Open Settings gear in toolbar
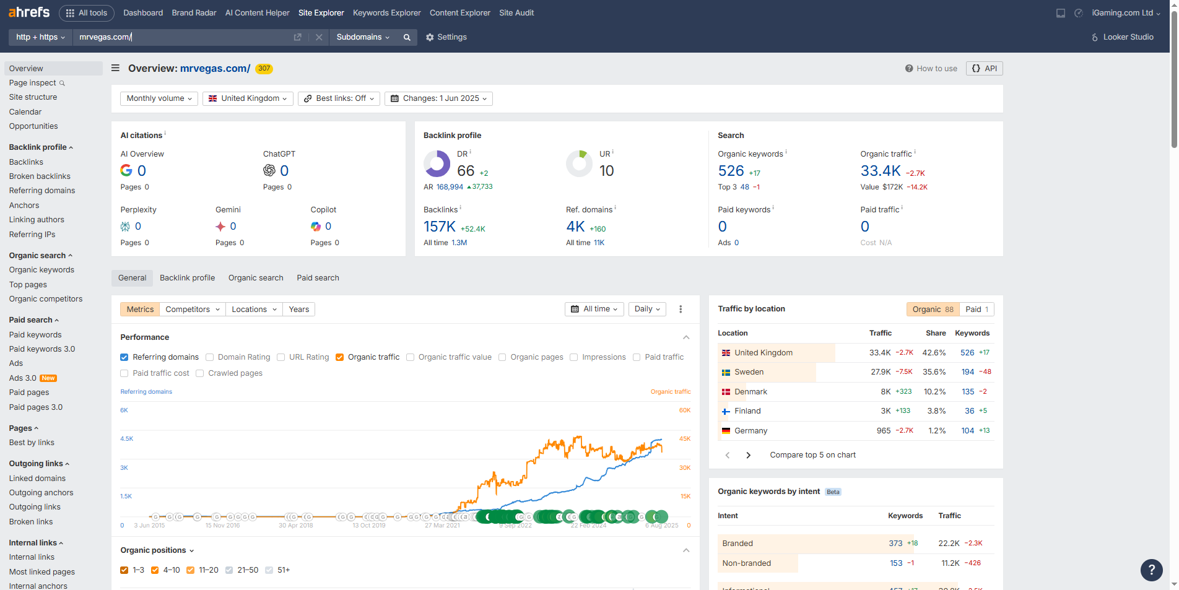 click(x=430, y=37)
